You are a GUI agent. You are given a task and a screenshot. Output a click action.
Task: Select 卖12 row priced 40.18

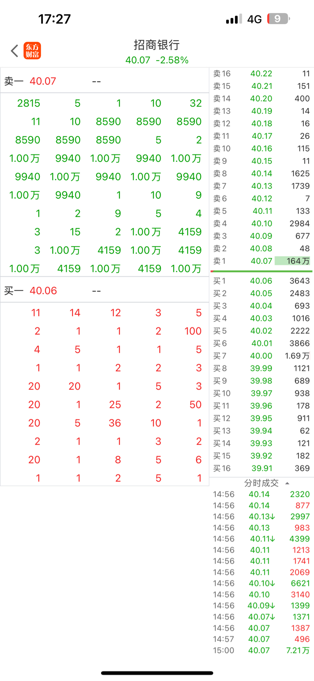(x=262, y=124)
